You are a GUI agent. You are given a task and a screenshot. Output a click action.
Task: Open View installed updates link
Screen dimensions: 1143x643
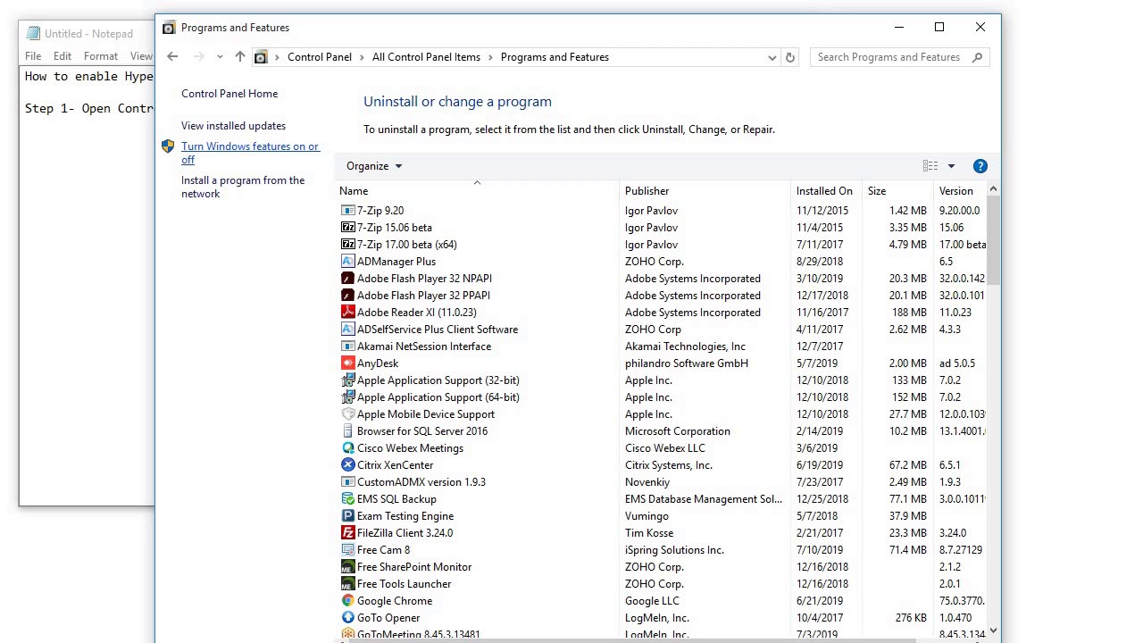(x=233, y=126)
